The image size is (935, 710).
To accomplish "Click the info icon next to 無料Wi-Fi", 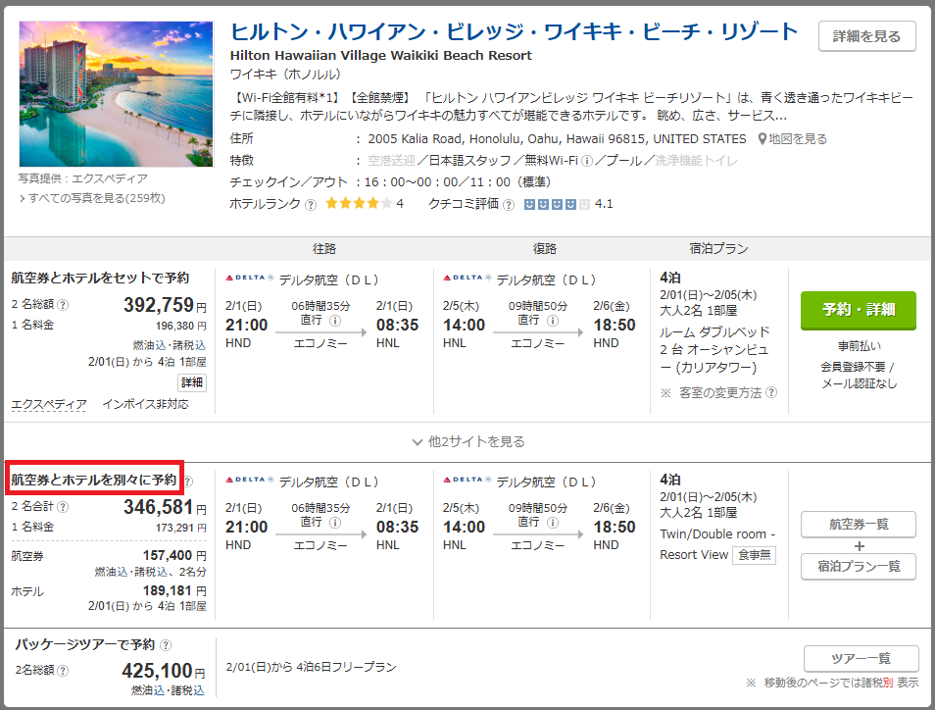I will (x=587, y=161).
